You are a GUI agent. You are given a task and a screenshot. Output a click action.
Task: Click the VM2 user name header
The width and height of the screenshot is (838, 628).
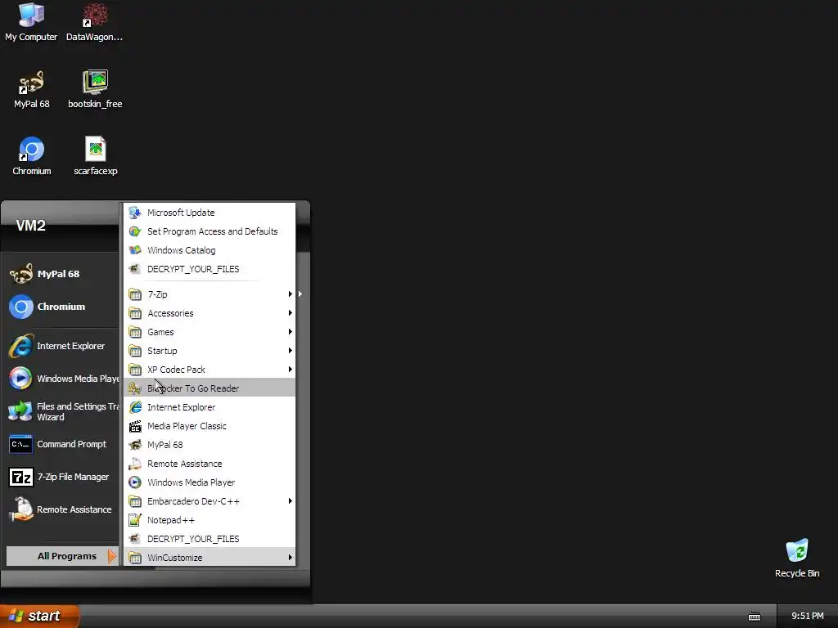coord(31,226)
